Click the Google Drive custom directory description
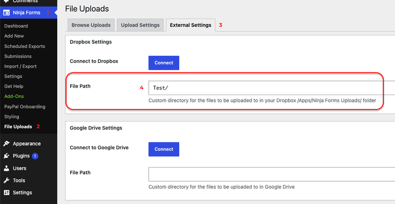This screenshot has width=395, height=204. pos(221,187)
